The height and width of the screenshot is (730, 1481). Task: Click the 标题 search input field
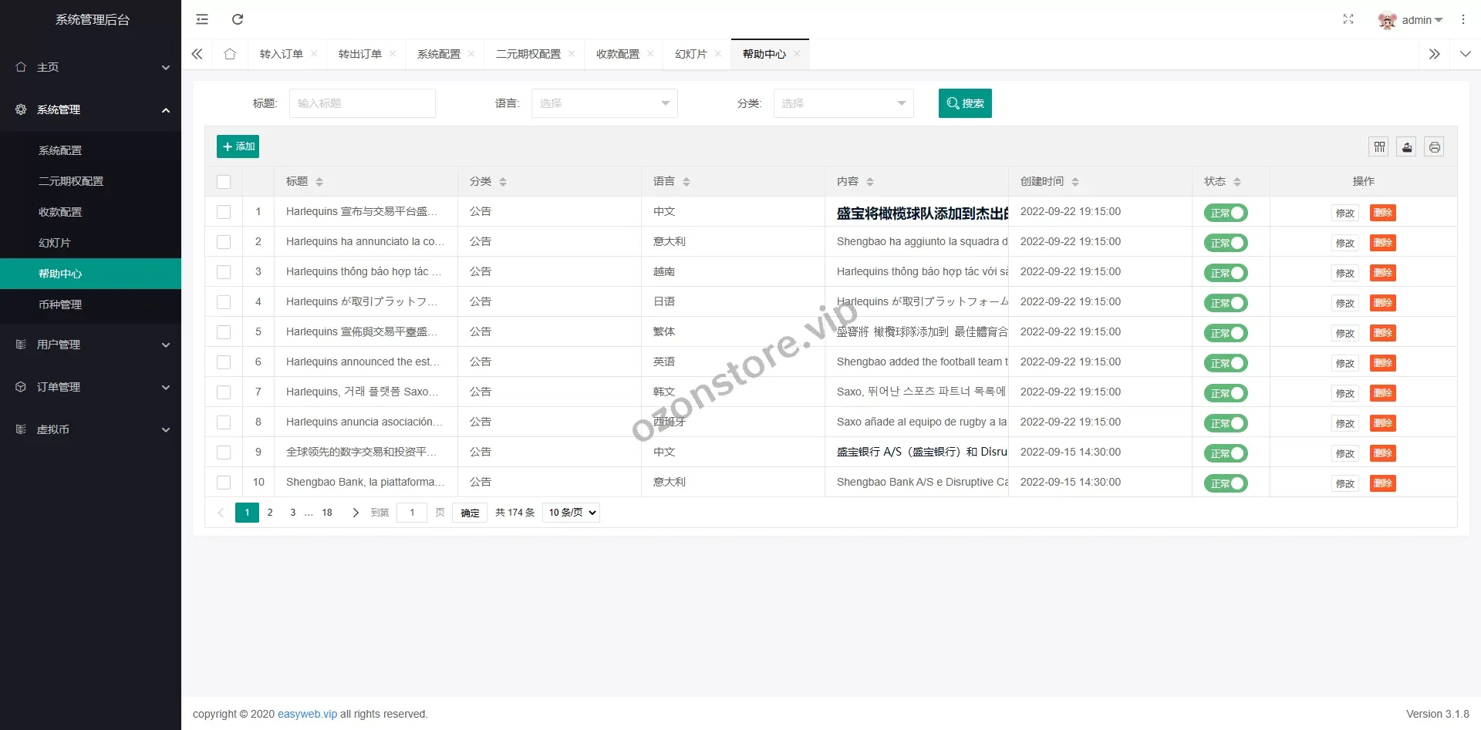tap(362, 103)
